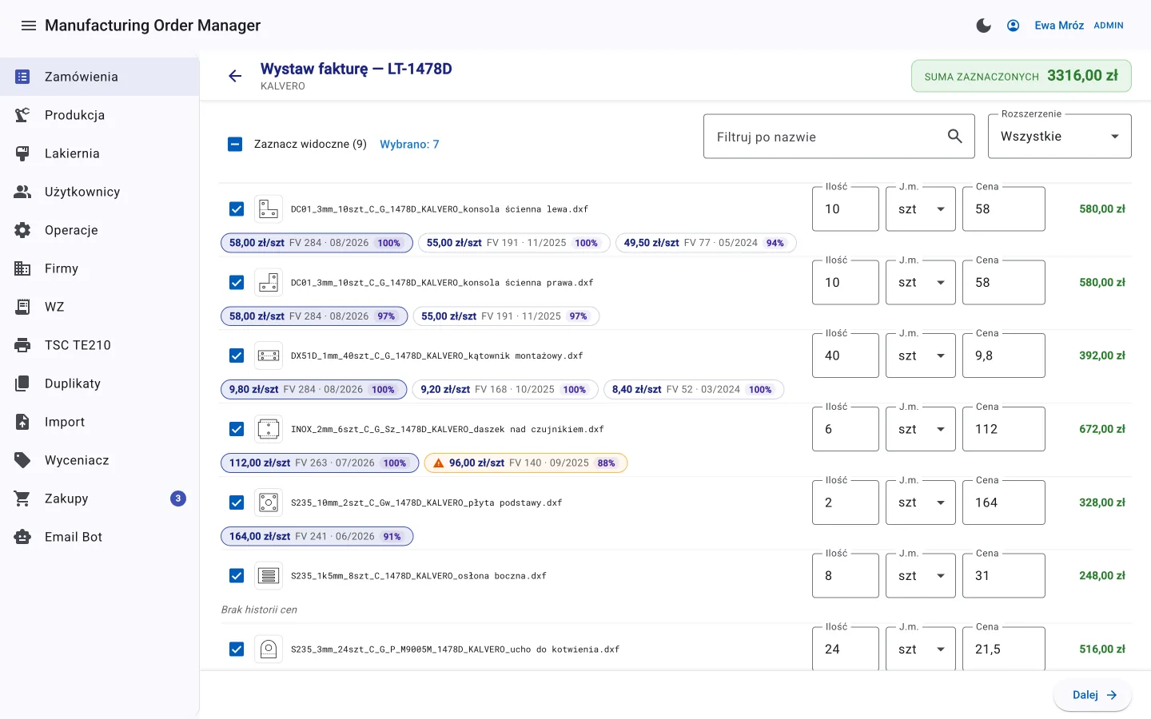
Task: Go back with the arrow icon
Action: point(235,76)
